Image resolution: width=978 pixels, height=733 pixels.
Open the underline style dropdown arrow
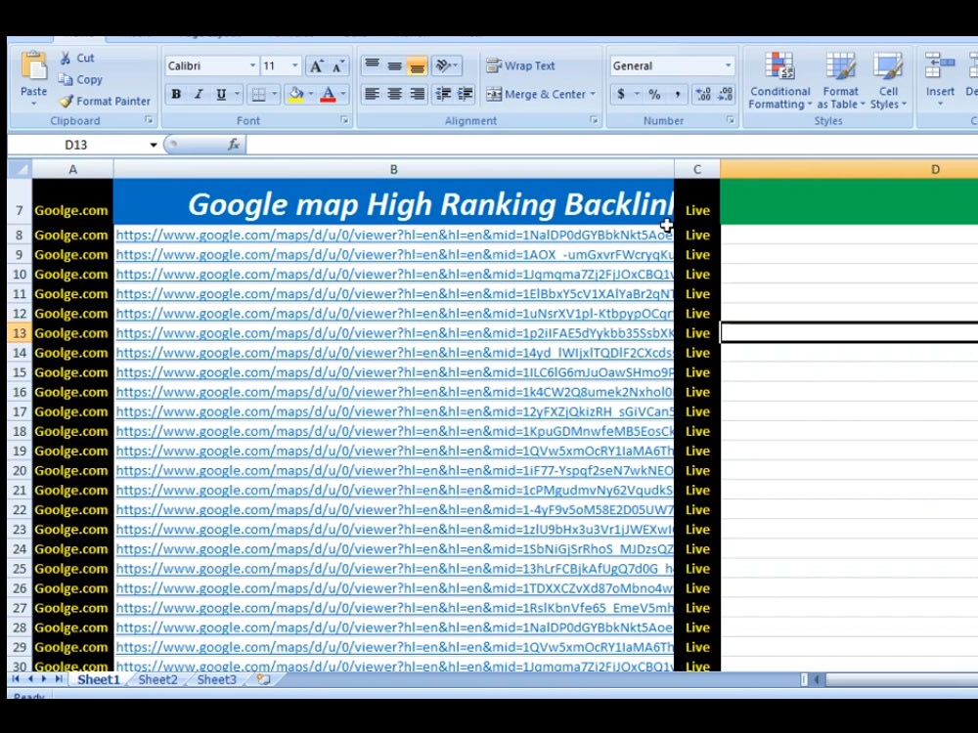click(x=237, y=94)
